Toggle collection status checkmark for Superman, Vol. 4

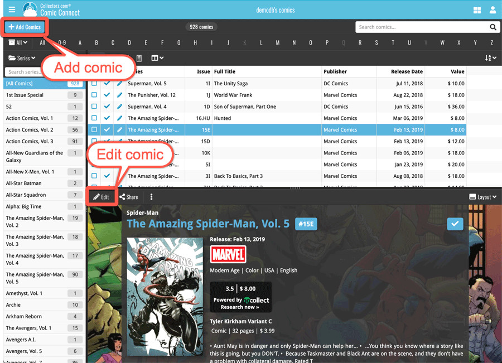(x=107, y=107)
